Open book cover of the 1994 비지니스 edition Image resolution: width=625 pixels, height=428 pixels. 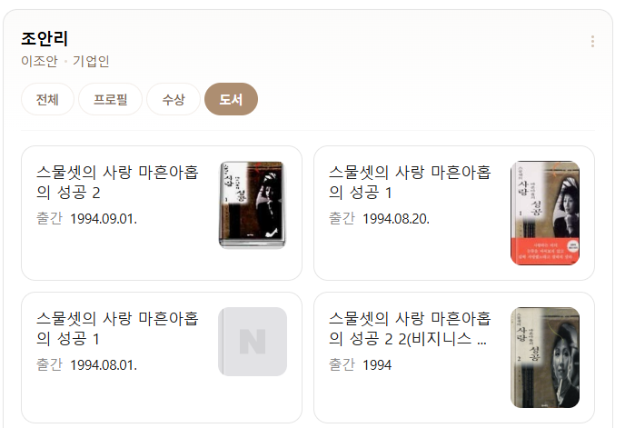tap(545, 357)
